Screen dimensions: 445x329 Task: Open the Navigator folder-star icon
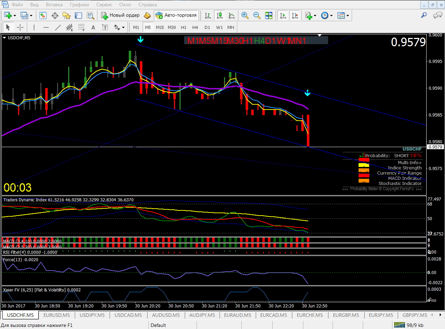66,15
